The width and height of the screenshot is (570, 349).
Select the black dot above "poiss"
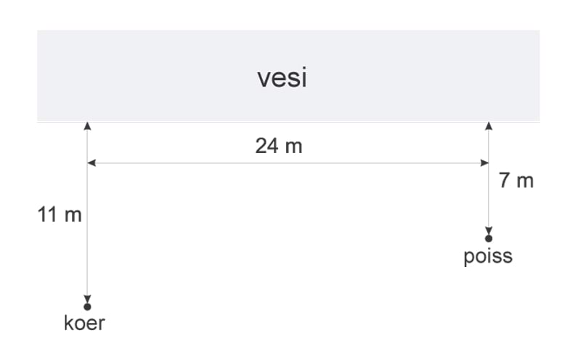click(489, 238)
